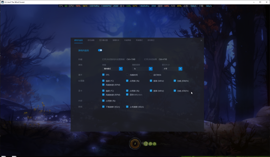Click the Ori And The Blind Forest title bar icon
The width and height of the screenshot is (270, 157).
tap(2, 2)
